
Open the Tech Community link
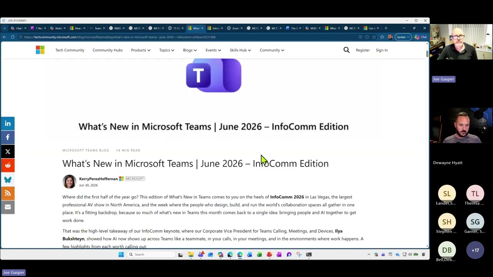point(70,50)
